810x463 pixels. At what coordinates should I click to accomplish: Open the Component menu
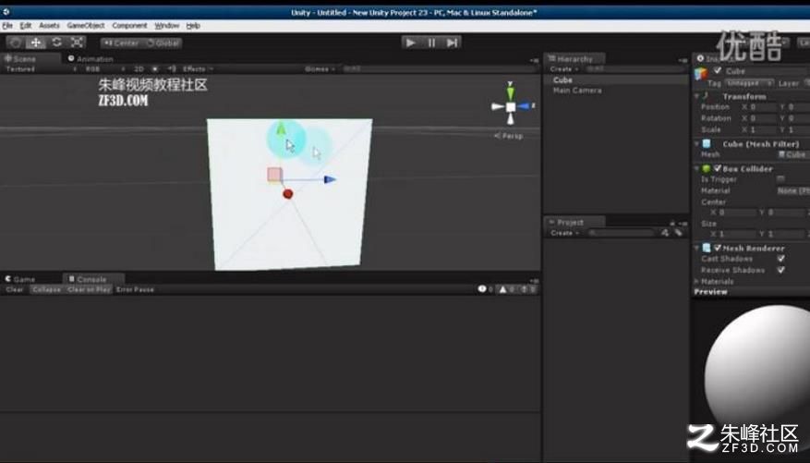(x=129, y=25)
